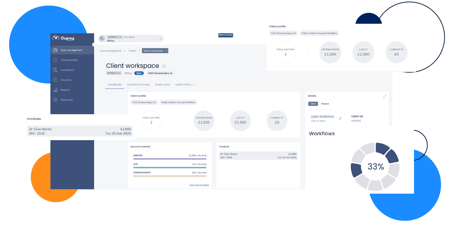Open the Details edit pencil icon
Screen dimensions: 460x226
click(385, 96)
